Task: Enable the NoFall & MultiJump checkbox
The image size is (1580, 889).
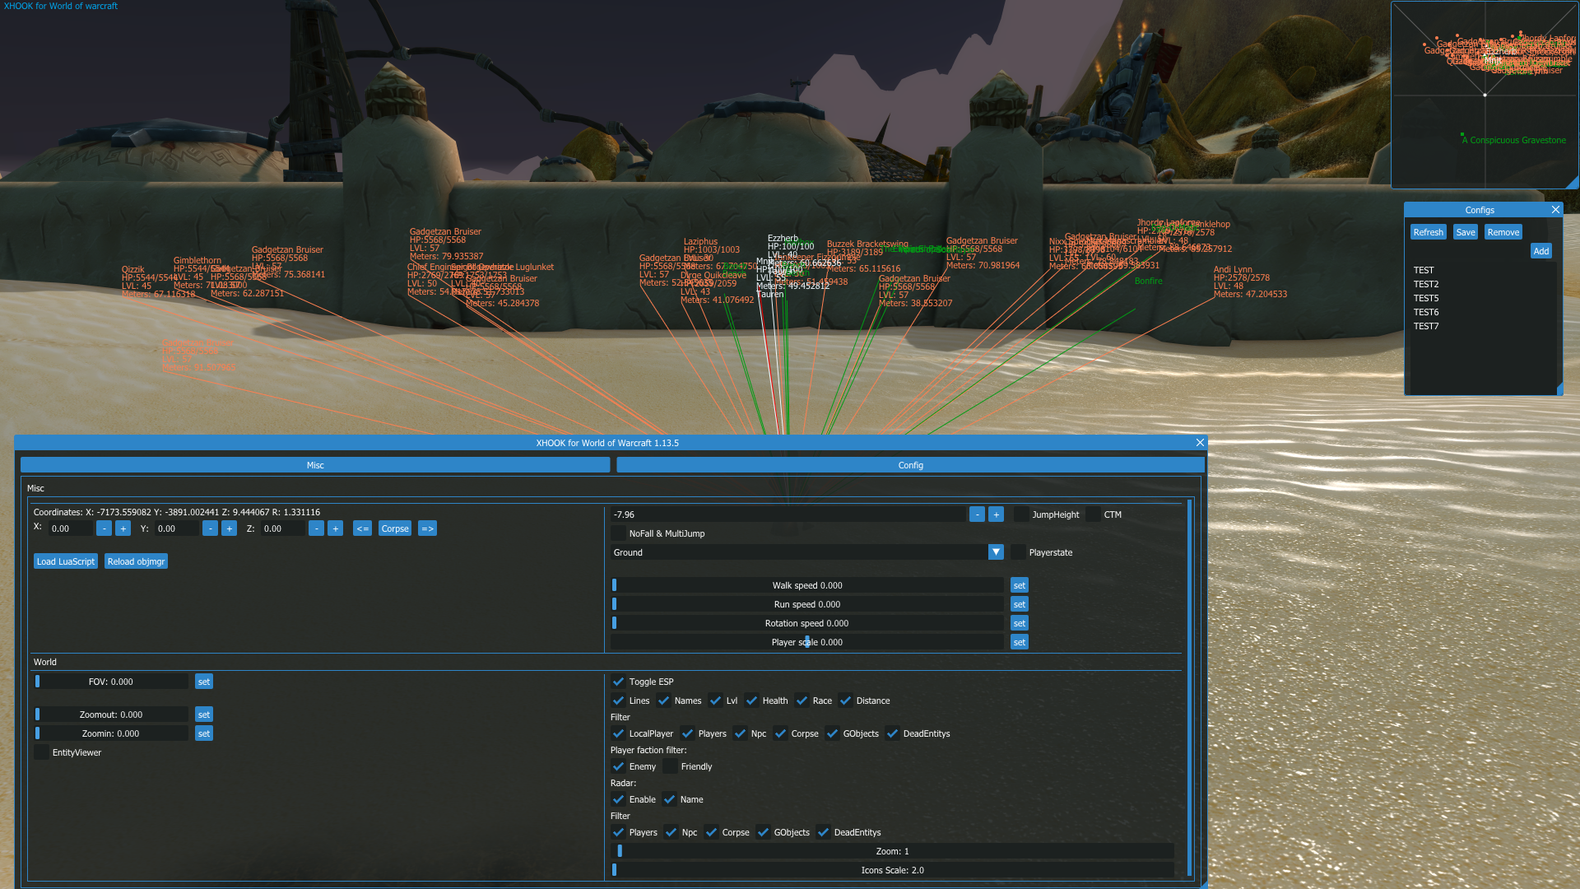Action: click(x=618, y=533)
